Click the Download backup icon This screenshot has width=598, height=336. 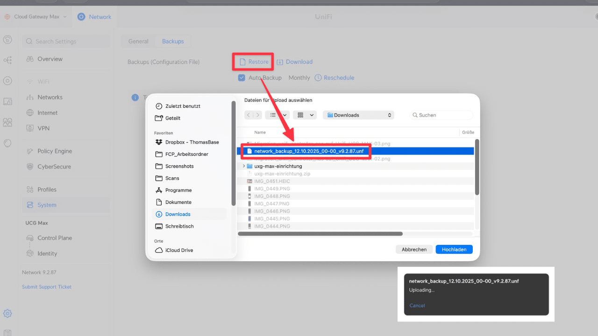point(280,62)
